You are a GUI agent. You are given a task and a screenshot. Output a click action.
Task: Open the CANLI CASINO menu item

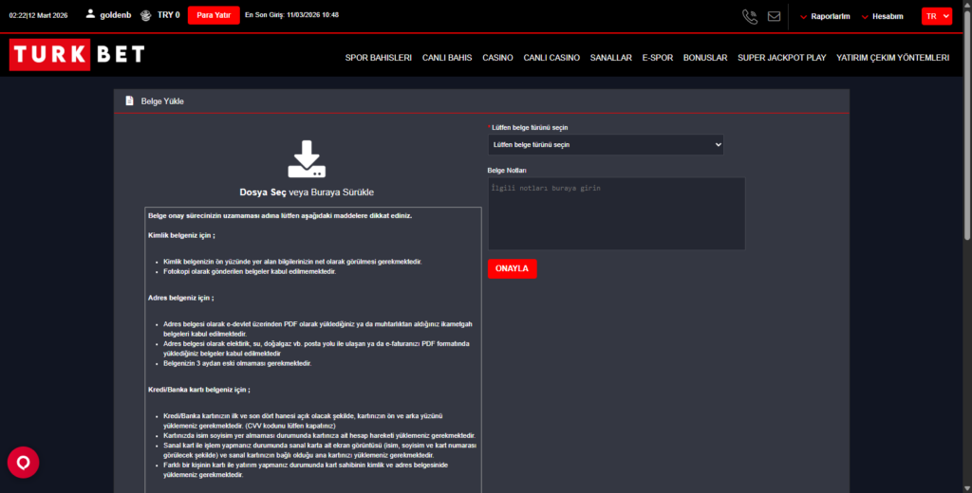tap(551, 58)
